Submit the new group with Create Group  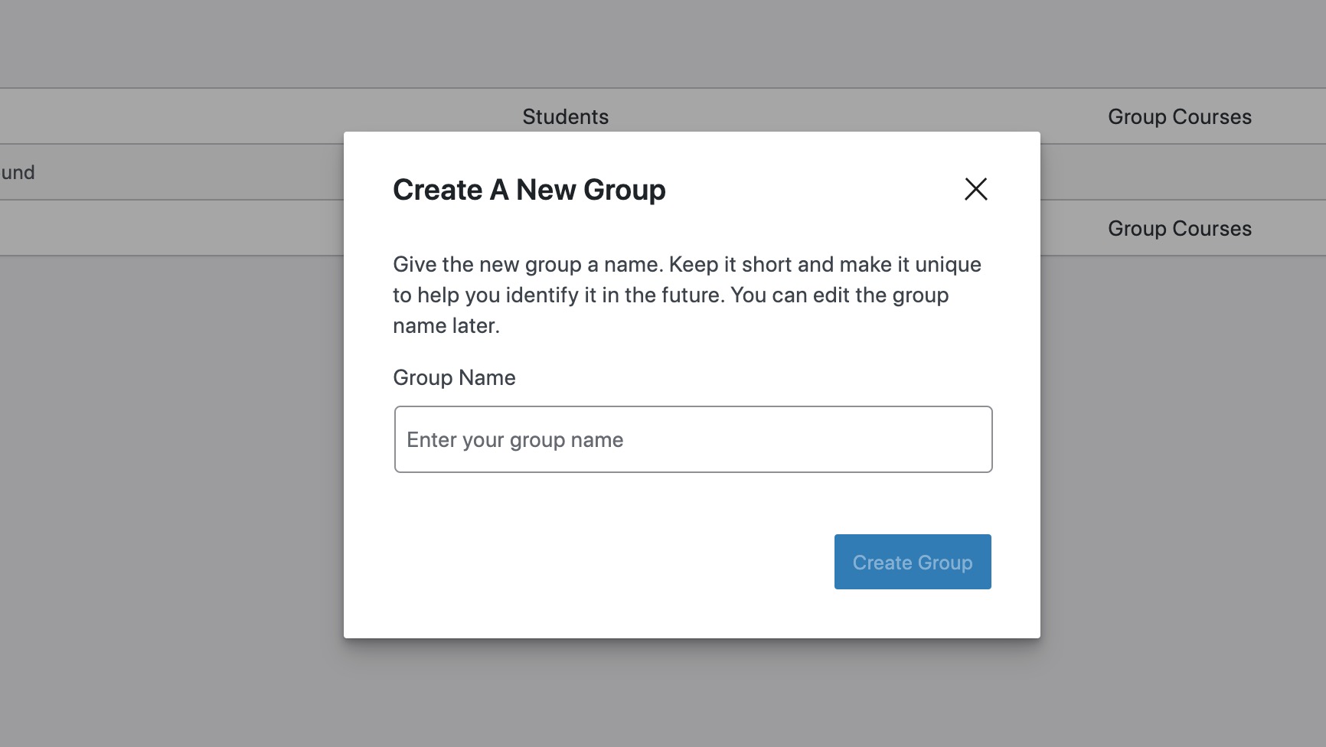(x=912, y=561)
